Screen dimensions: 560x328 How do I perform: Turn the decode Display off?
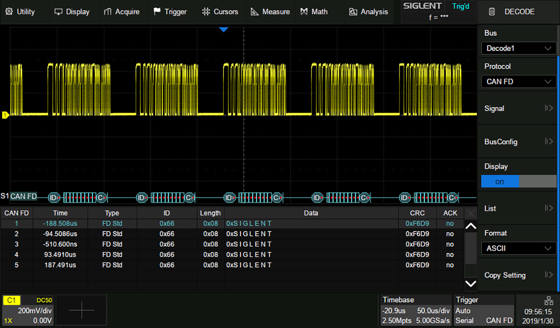click(537, 181)
